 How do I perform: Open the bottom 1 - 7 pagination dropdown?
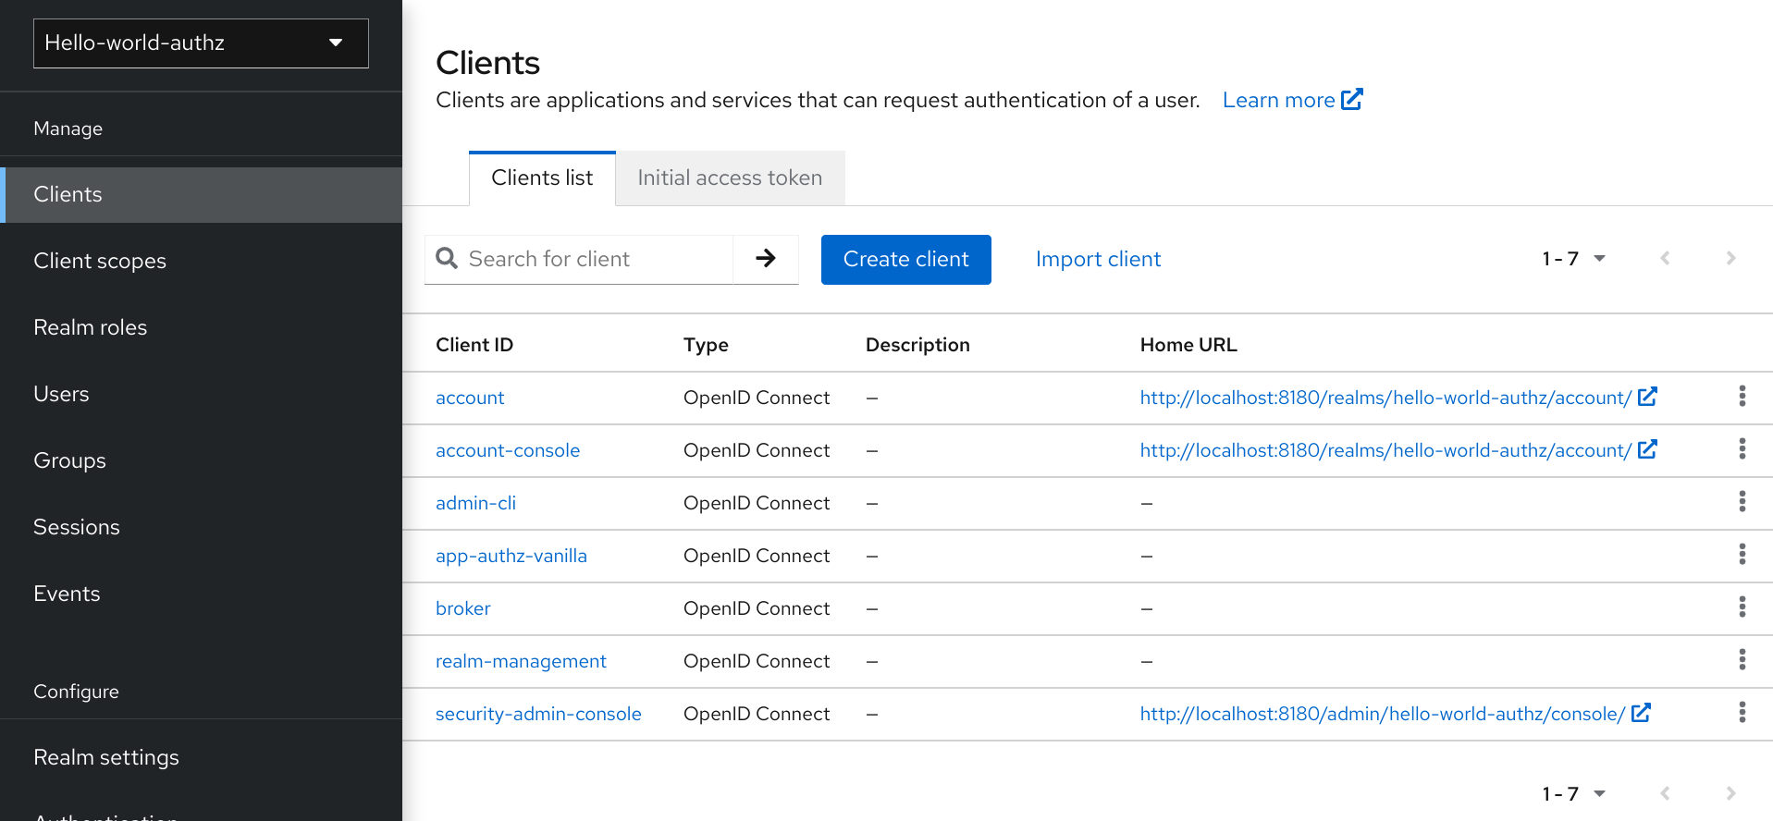(x=1573, y=793)
